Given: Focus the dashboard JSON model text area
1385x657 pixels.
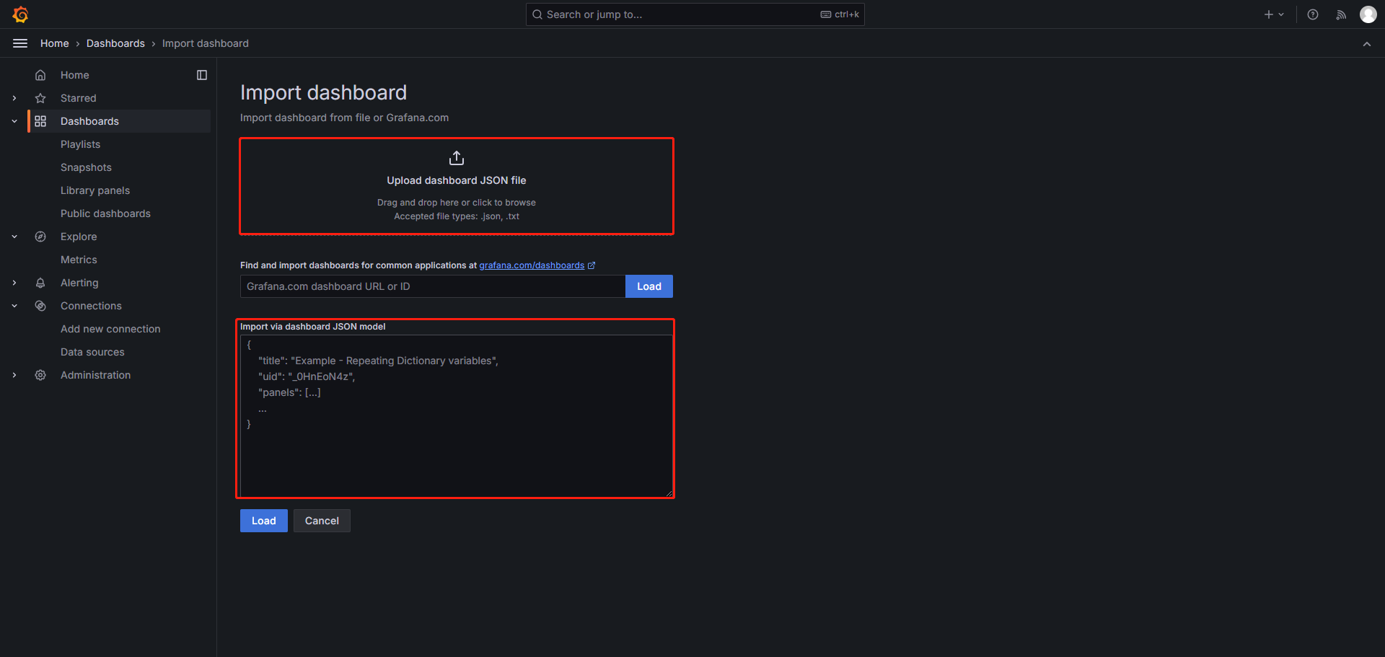Looking at the screenshot, I should tap(457, 416).
